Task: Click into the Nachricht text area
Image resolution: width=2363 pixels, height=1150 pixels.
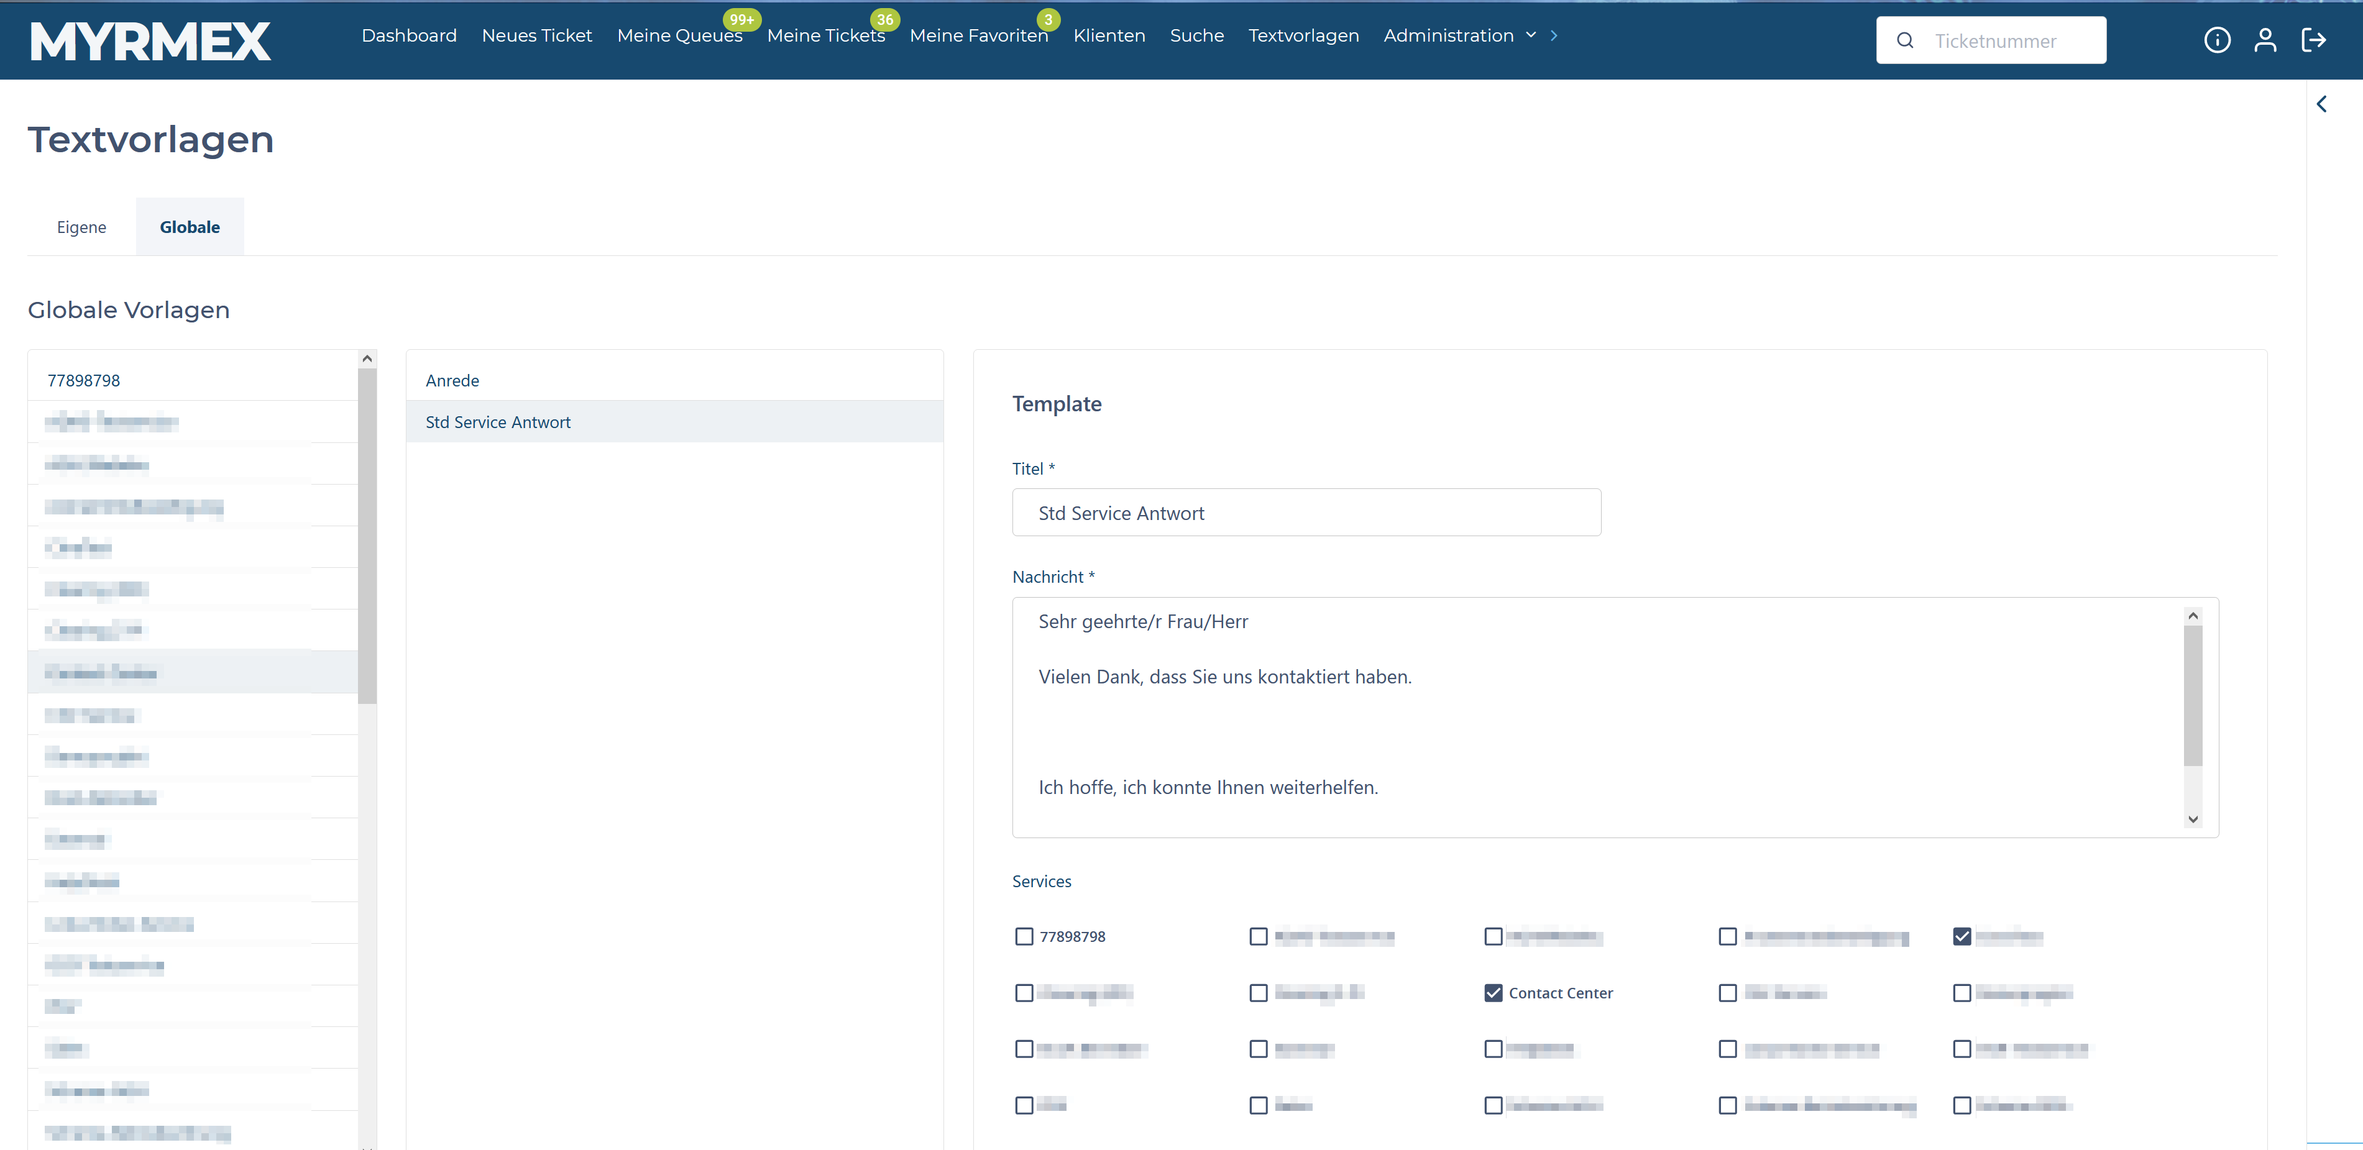Action: (1615, 717)
